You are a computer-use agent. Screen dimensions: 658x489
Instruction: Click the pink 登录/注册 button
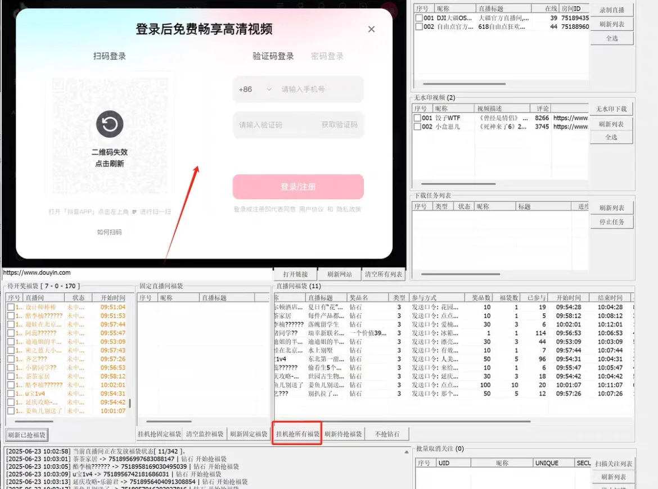coord(298,187)
